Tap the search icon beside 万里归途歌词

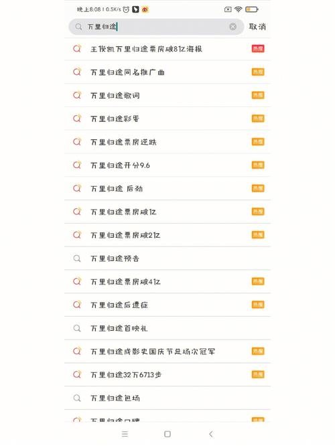pyautogui.click(x=77, y=95)
